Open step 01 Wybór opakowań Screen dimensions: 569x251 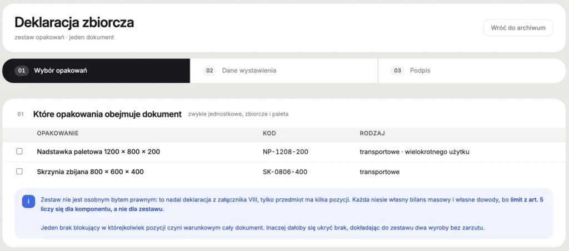96,71
